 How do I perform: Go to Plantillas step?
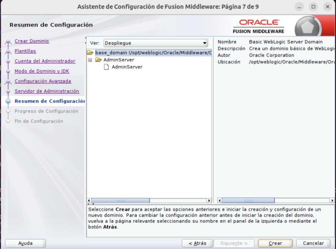tap(25, 51)
